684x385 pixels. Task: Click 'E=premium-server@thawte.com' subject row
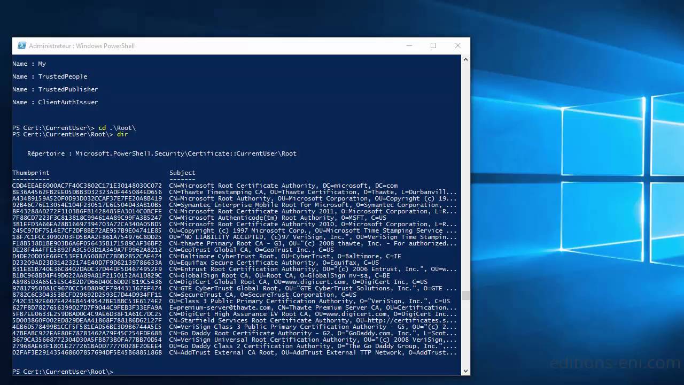tap(313, 307)
